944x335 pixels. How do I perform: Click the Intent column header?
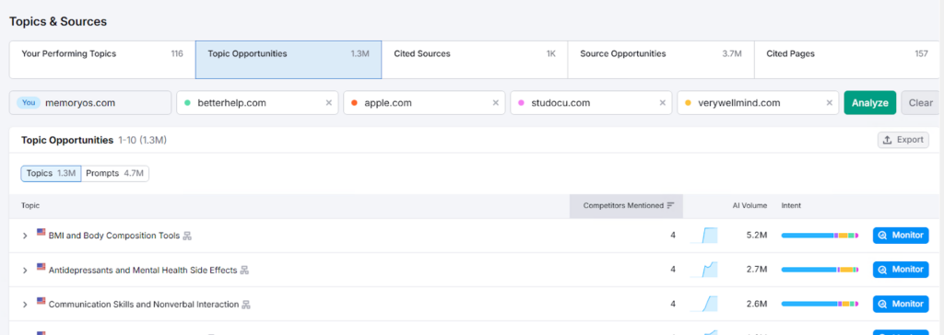pos(791,205)
